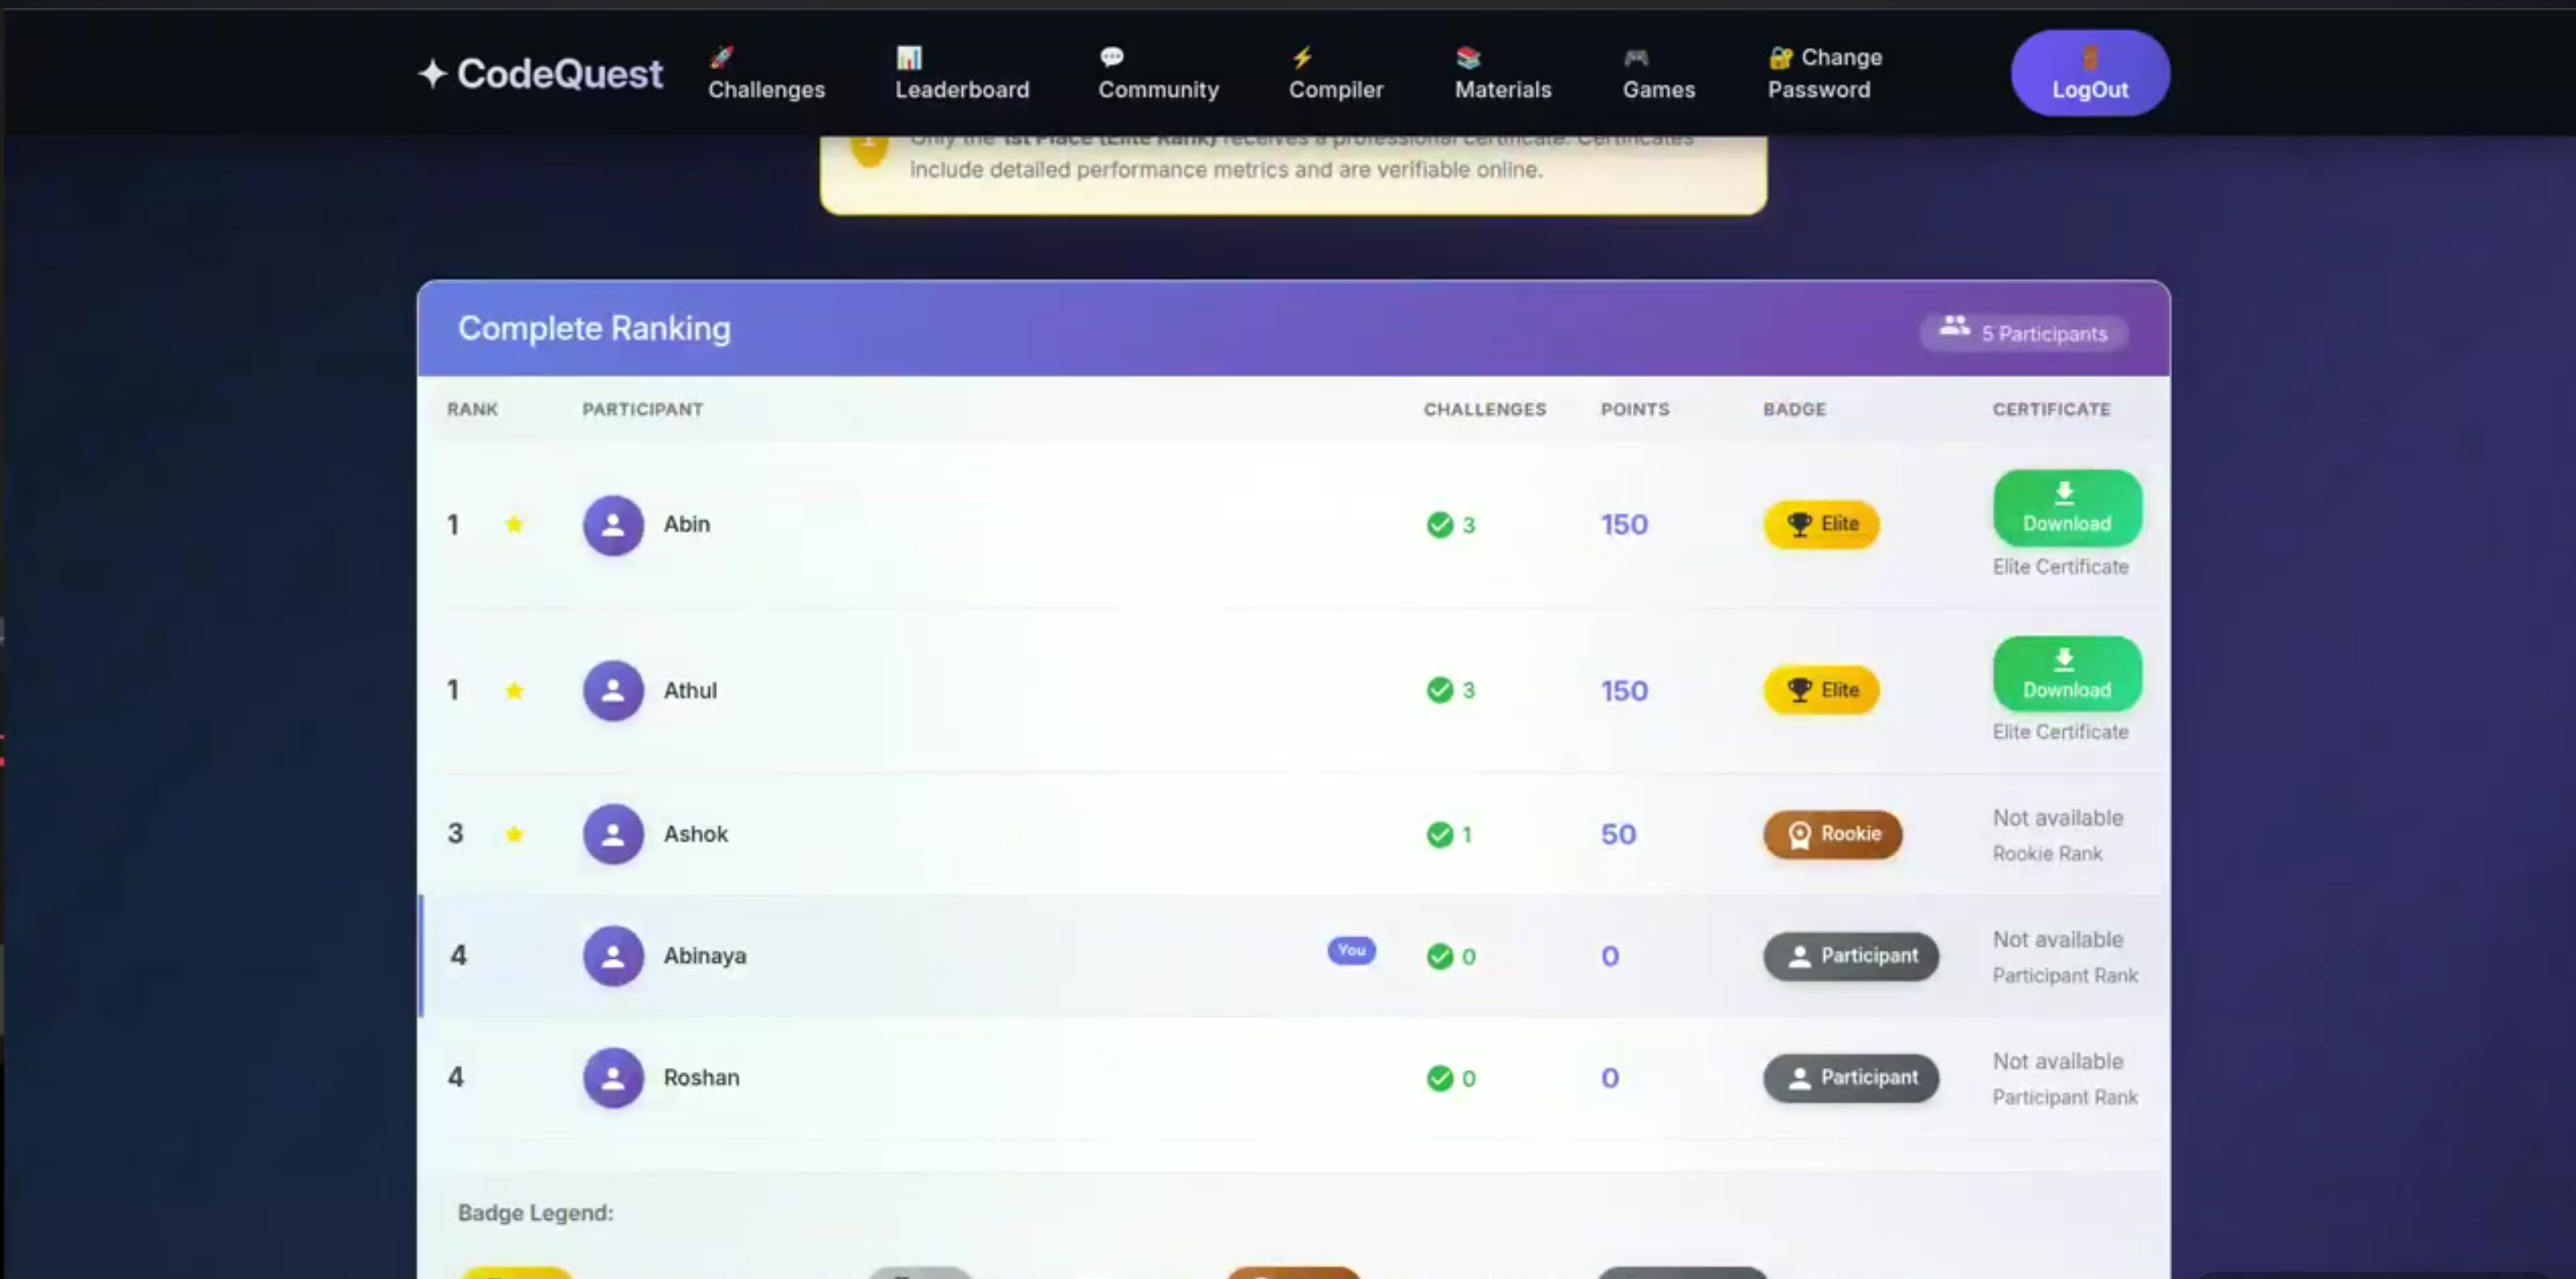Open the Materials section
2576x1279 pixels.
click(1502, 73)
